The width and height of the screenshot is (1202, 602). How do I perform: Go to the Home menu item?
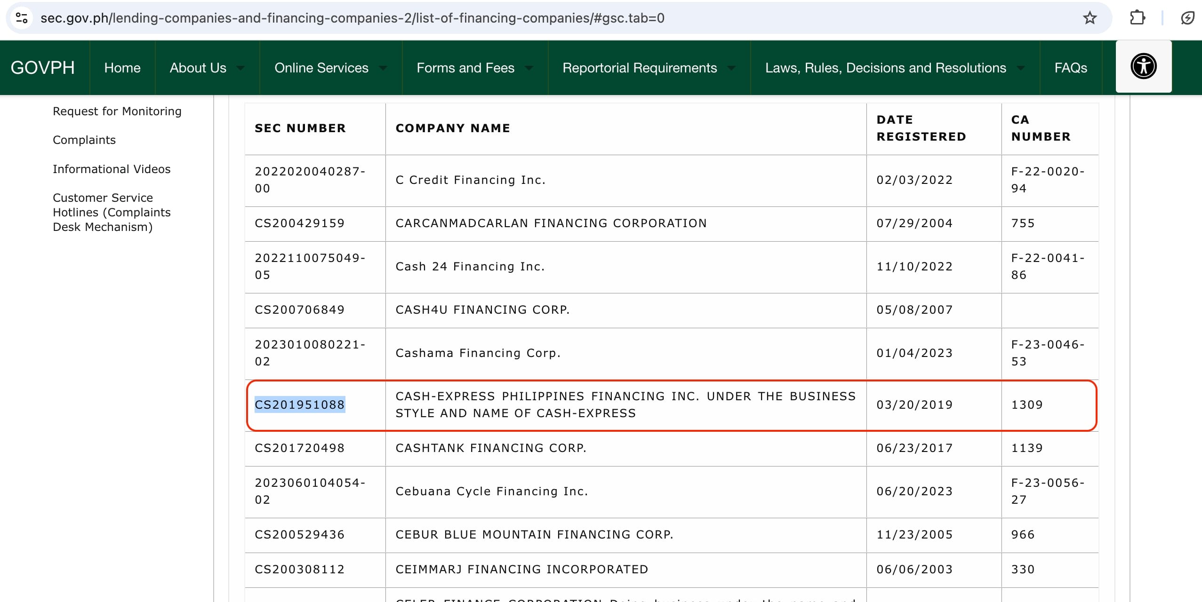(x=121, y=68)
